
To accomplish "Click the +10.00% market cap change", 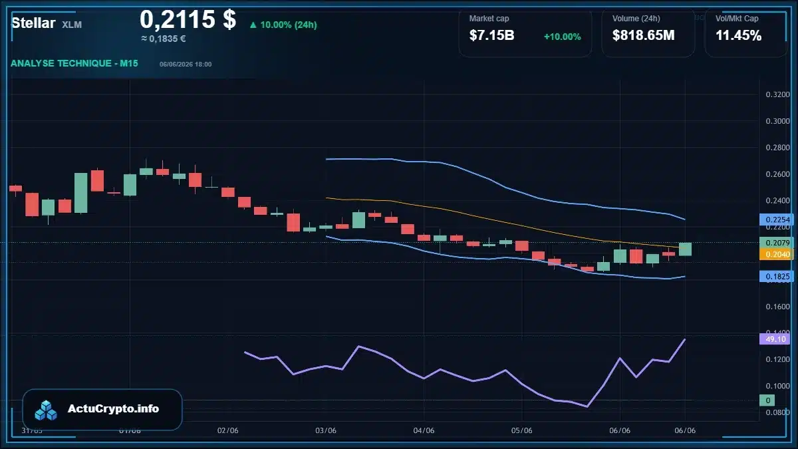I will point(562,37).
